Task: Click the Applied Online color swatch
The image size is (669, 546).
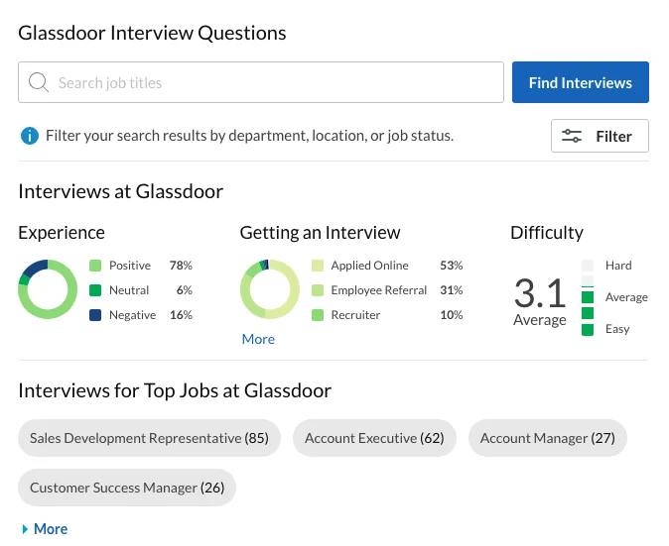Action: coord(318,266)
